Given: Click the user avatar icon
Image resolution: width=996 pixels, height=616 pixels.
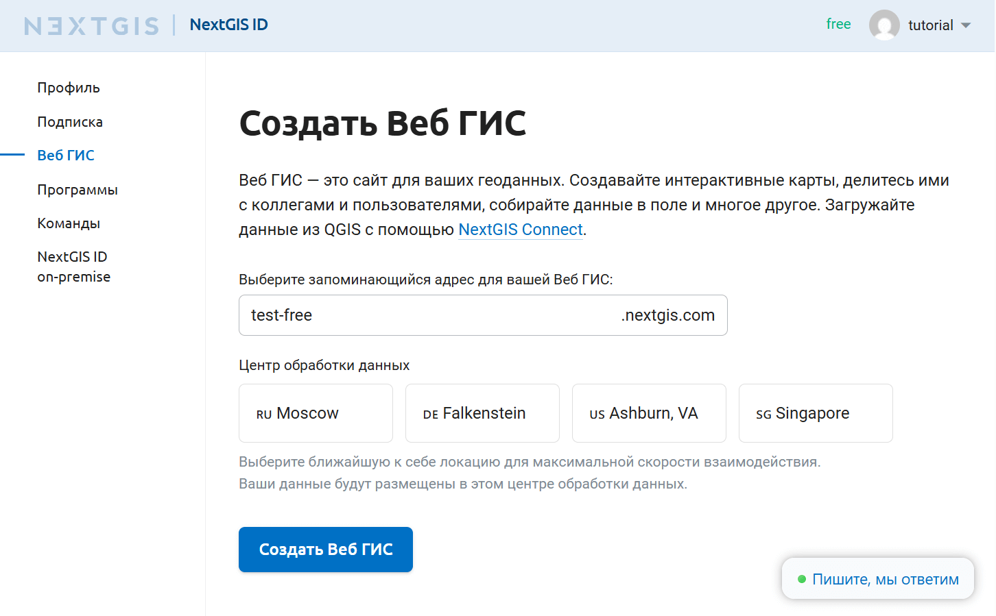Looking at the screenshot, I should (x=884, y=25).
